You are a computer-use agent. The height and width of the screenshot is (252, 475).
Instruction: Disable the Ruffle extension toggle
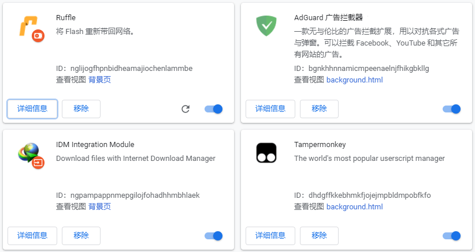[x=214, y=109]
